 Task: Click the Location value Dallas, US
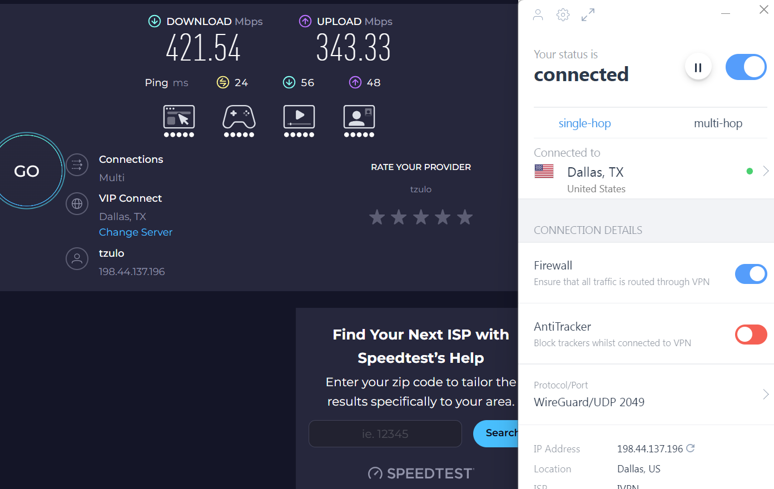click(x=639, y=469)
